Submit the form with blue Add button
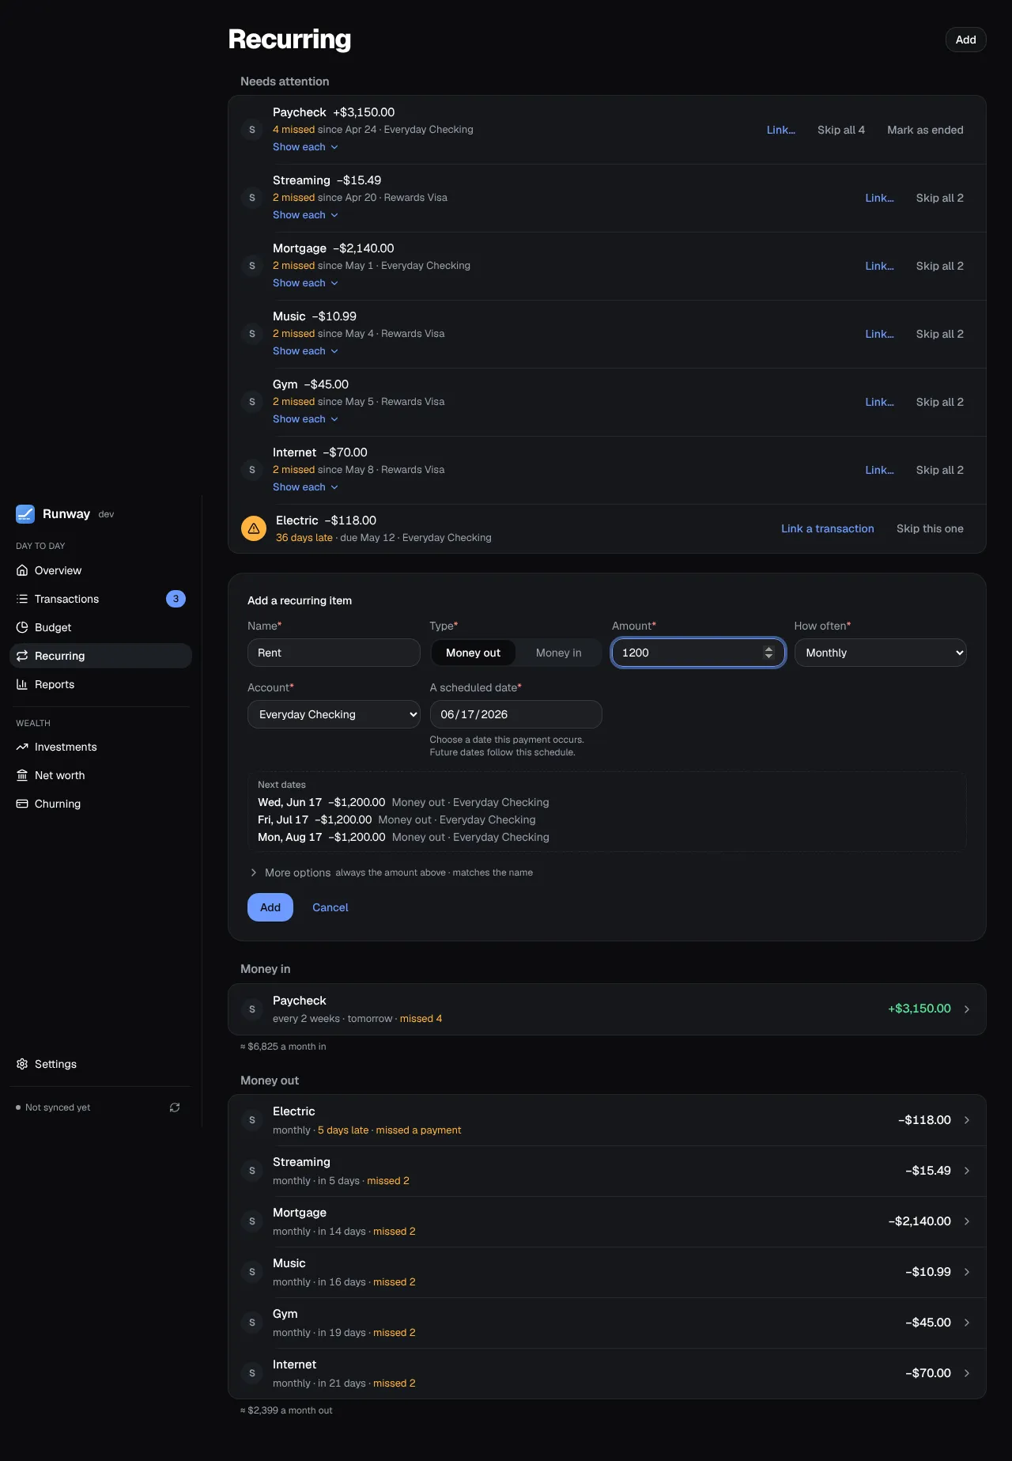 [270, 907]
